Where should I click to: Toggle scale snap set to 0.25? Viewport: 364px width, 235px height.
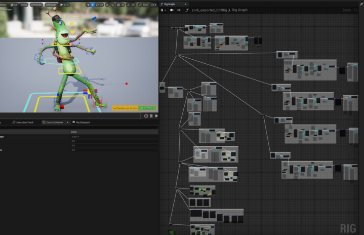coord(143,5)
